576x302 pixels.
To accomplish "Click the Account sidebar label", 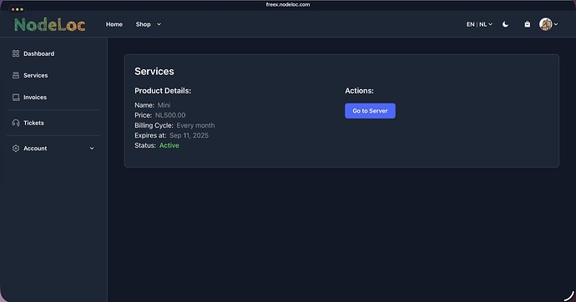I will pos(35,148).
